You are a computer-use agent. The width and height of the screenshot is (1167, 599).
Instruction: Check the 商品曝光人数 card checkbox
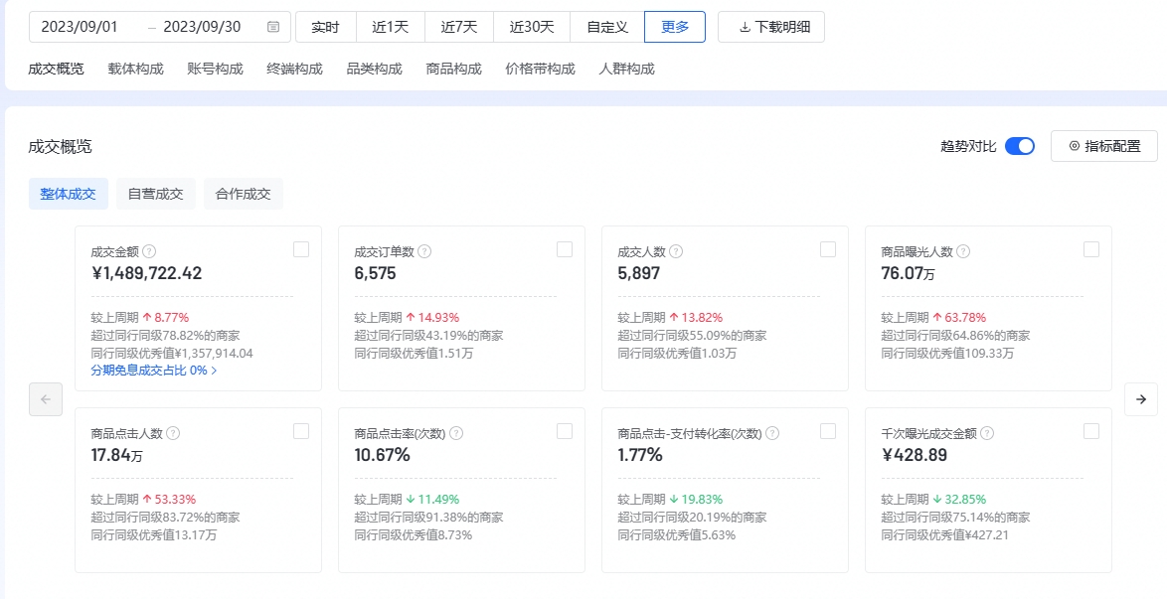coord(1091,249)
